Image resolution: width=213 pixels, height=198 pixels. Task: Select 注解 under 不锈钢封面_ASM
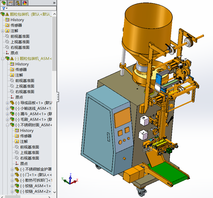(24, 142)
